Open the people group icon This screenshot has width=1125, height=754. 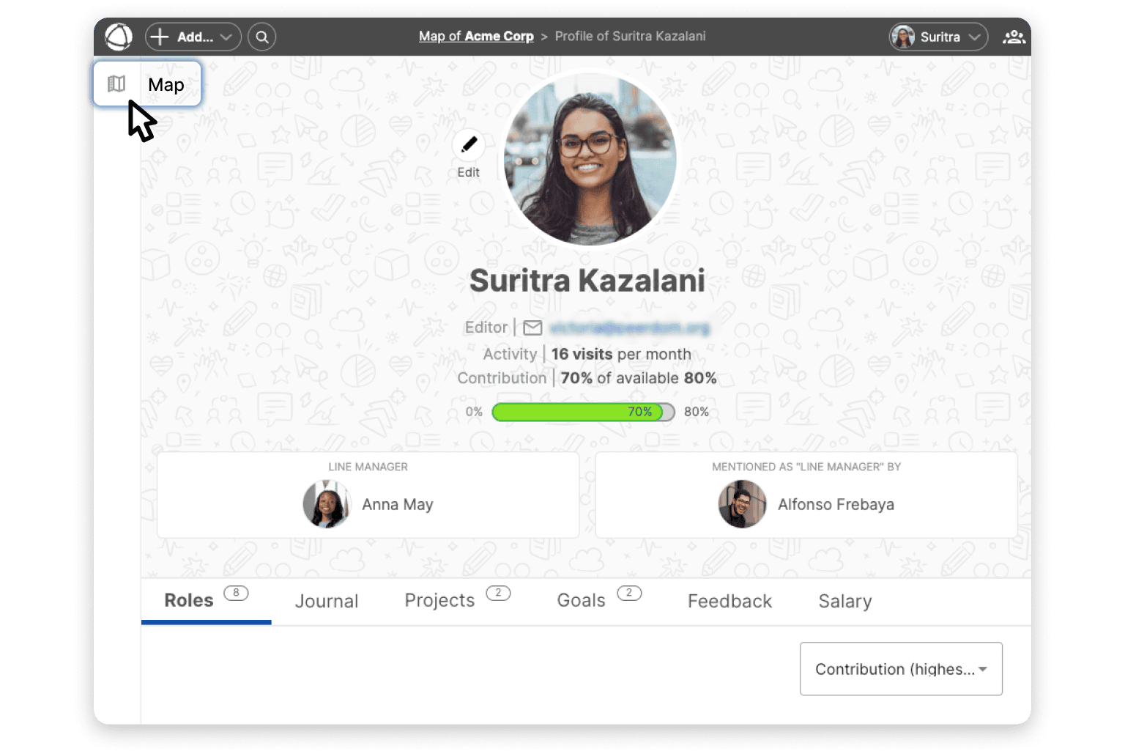[1014, 37]
